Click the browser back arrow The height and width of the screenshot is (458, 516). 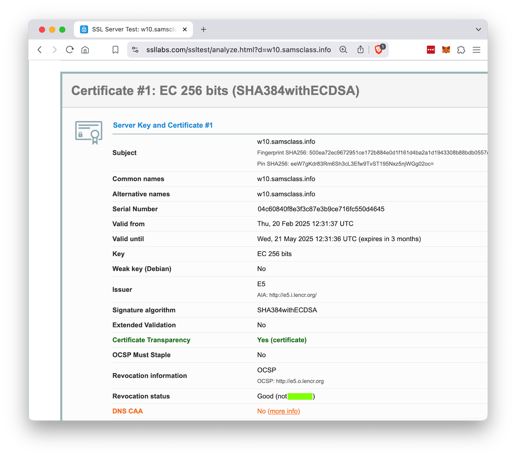pyautogui.click(x=40, y=50)
